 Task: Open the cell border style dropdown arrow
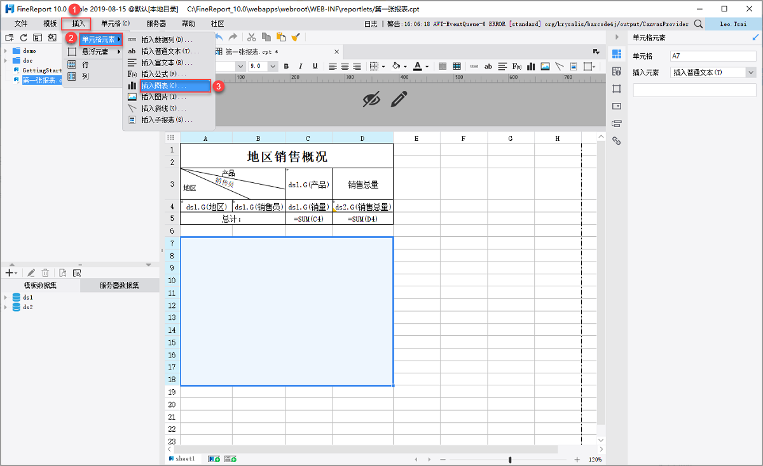point(384,66)
